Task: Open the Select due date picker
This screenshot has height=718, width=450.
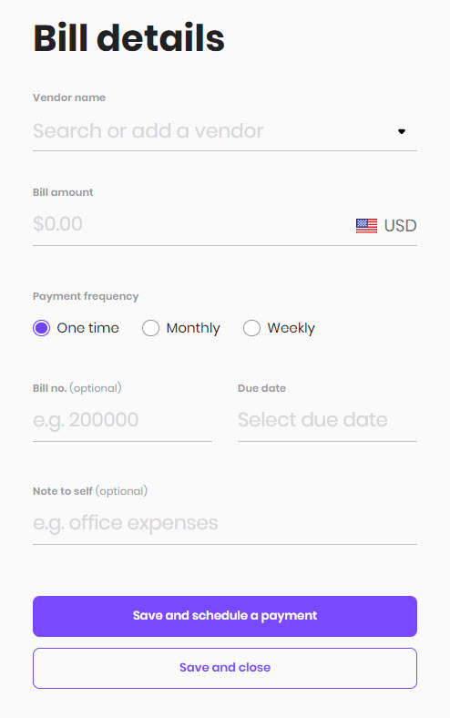Action: (327, 420)
